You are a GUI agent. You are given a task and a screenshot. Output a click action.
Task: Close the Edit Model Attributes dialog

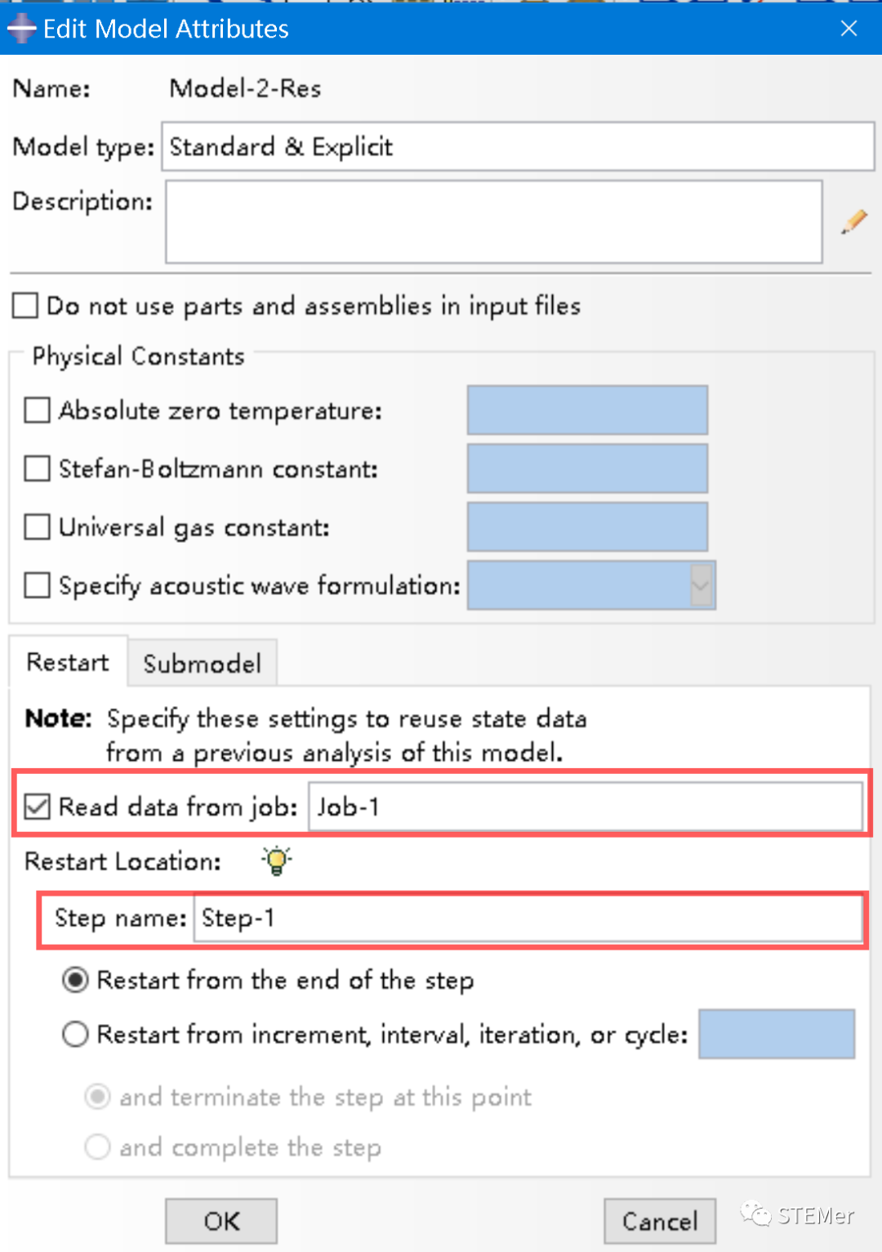coord(849,29)
